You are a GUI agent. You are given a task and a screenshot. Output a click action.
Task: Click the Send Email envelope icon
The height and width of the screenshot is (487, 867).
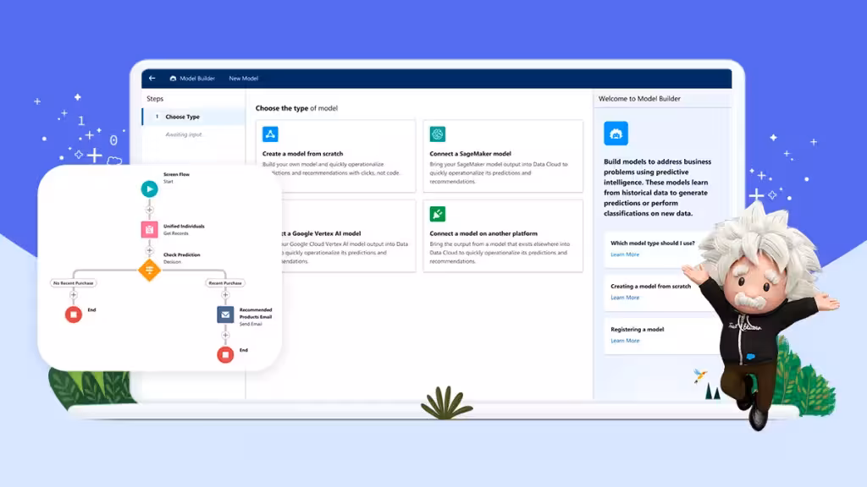[225, 315]
